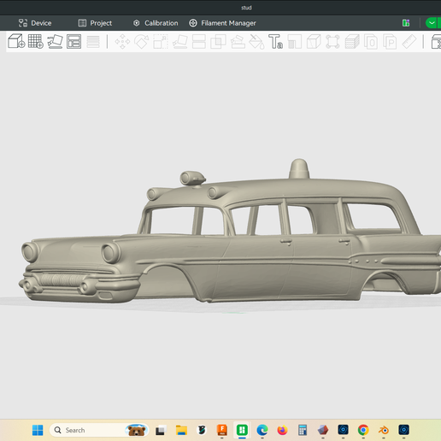This screenshot has height=441, width=441.
Task: Click the wireframe cube toolbar icon
Action: tap(314, 42)
